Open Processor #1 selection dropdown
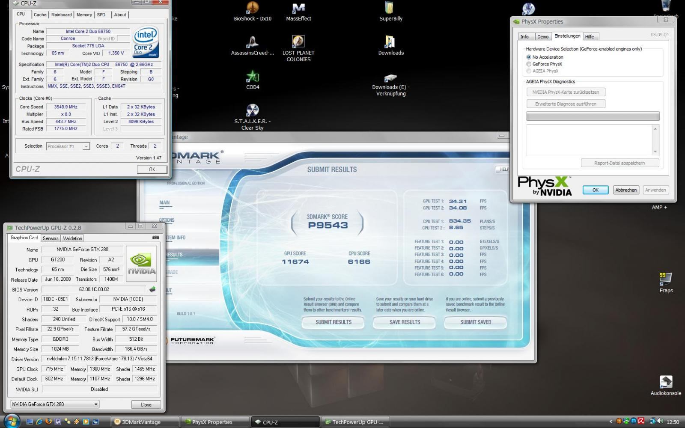The height and width of the screenshot is (428, 685). point(68,146)
